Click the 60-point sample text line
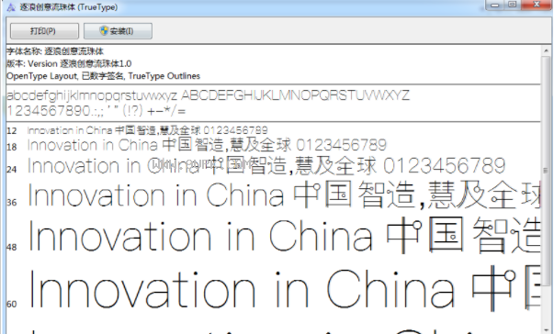This screenshot has height=334, width=554. [284, 289]
